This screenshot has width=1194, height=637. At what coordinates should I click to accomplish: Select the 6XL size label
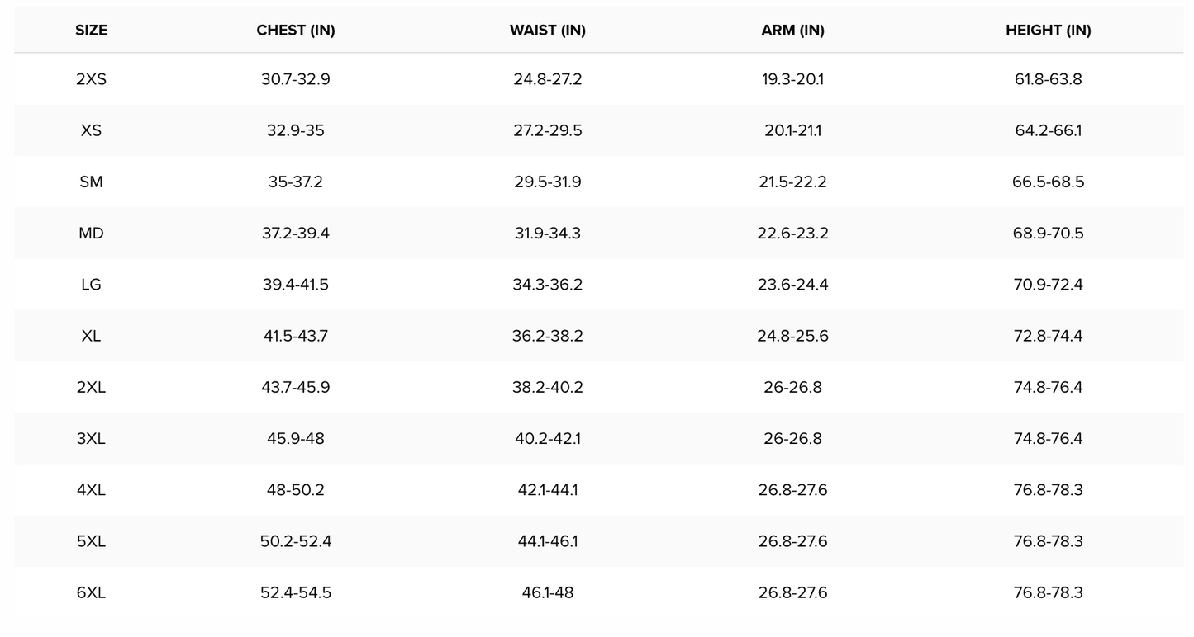[x=91, y=592]
